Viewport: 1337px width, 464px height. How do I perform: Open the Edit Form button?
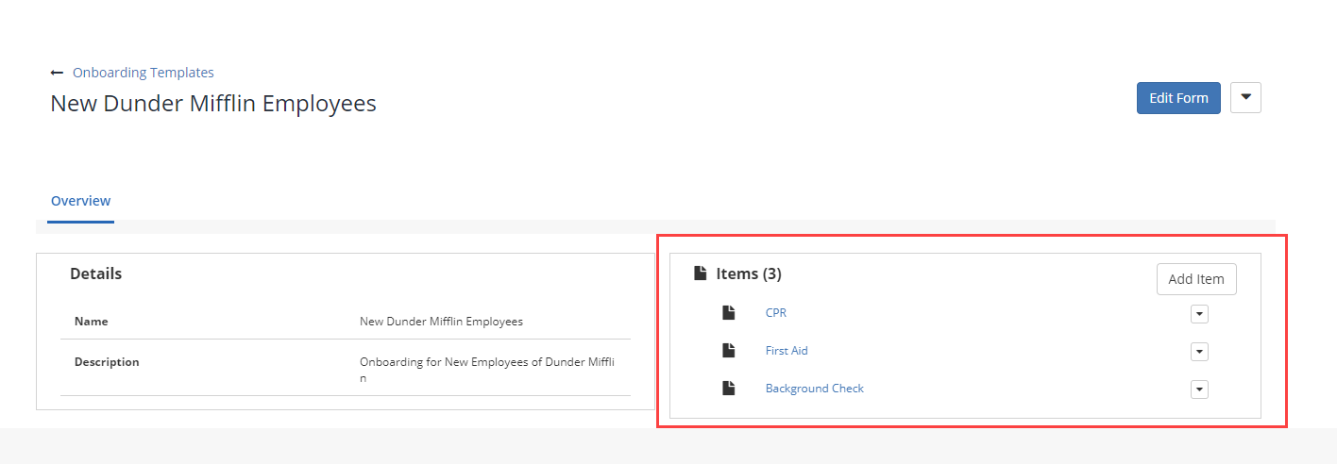click(x=1178, y=98)
